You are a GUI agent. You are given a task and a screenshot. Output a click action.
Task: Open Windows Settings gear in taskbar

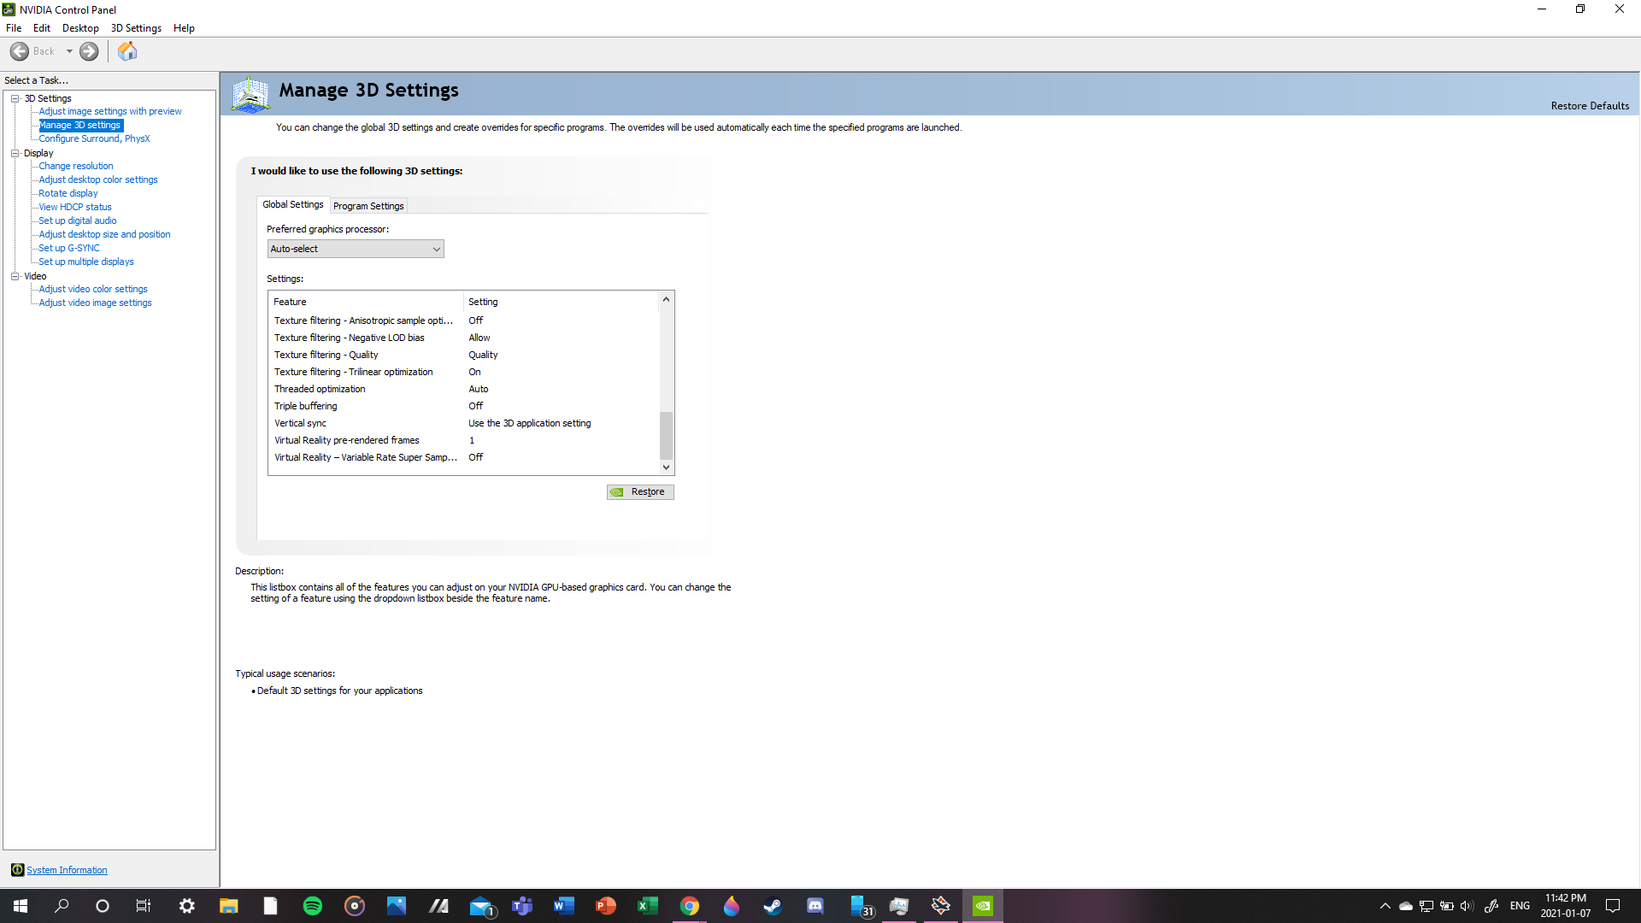point(186,906)
